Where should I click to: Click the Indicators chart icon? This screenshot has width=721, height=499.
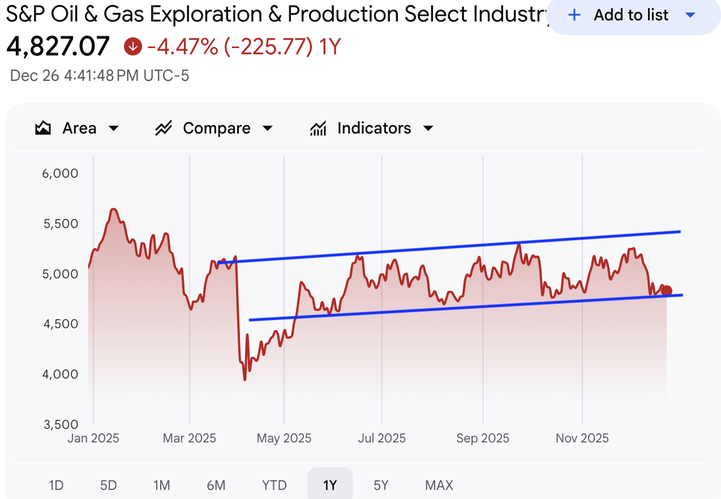click(318, 128)
